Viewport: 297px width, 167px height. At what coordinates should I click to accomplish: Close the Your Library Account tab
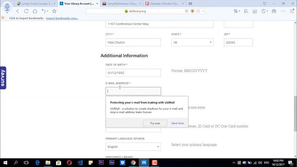(x=97, y=4)
